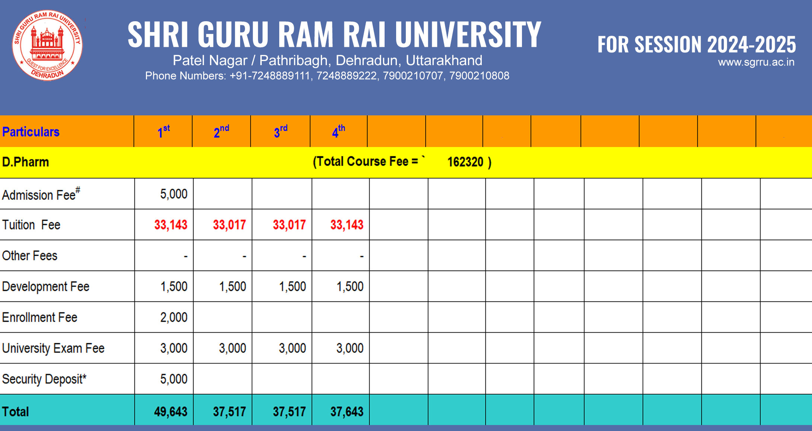Click the 1st semester Development Fee 1,500

pyautogui.click(x=174, y=287)
